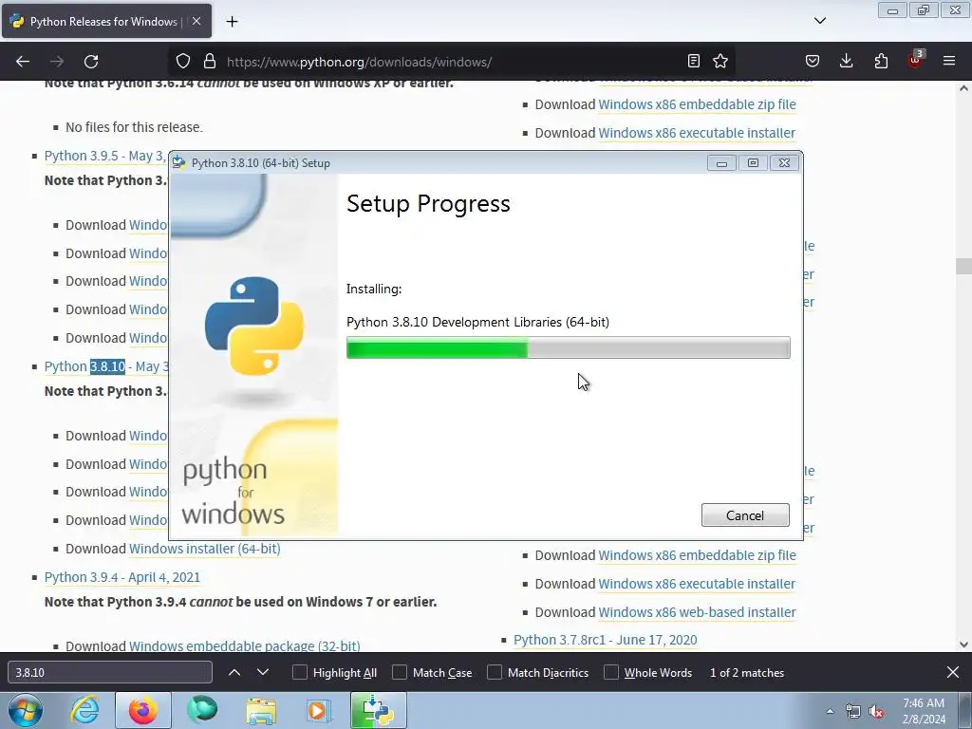Minimize the Python 3.8.10 Setup dialog
972x729 pixels.
pos(721,163)
